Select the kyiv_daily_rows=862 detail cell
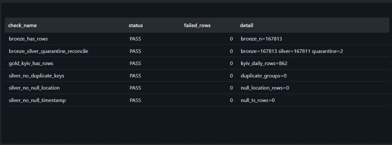This screenshot has width=392, height=145. 264,64
